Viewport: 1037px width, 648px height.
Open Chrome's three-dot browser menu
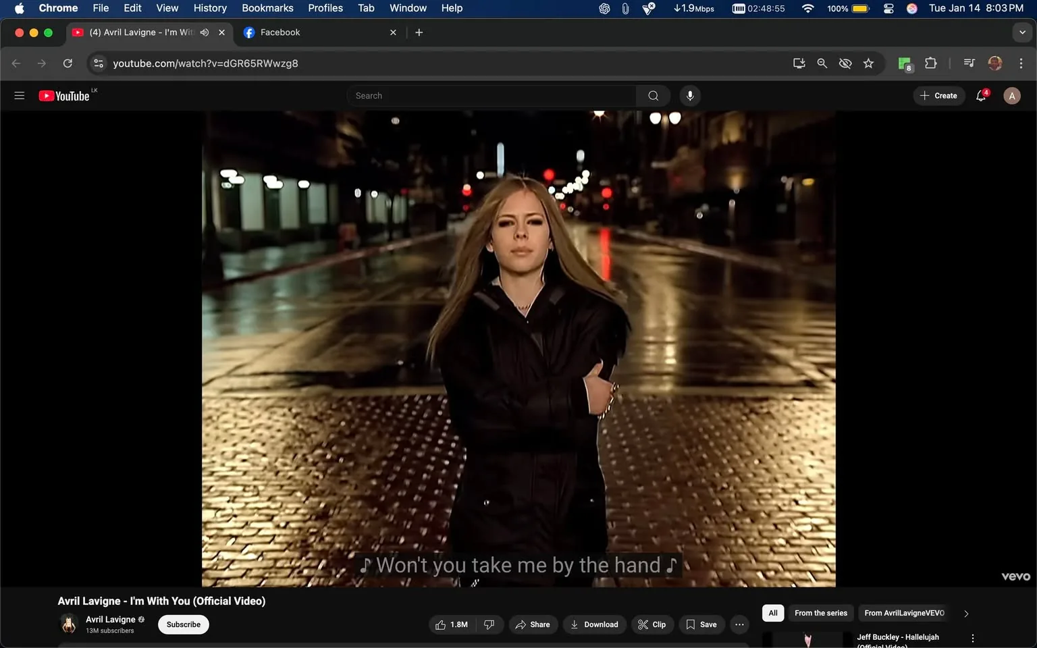click(1021, 63)
